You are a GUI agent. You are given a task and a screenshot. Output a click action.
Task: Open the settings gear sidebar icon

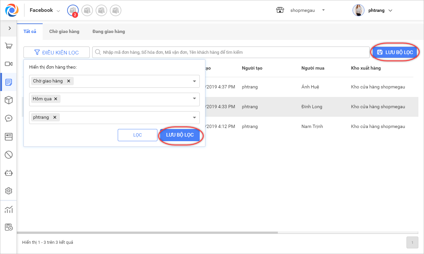(9, 191)
